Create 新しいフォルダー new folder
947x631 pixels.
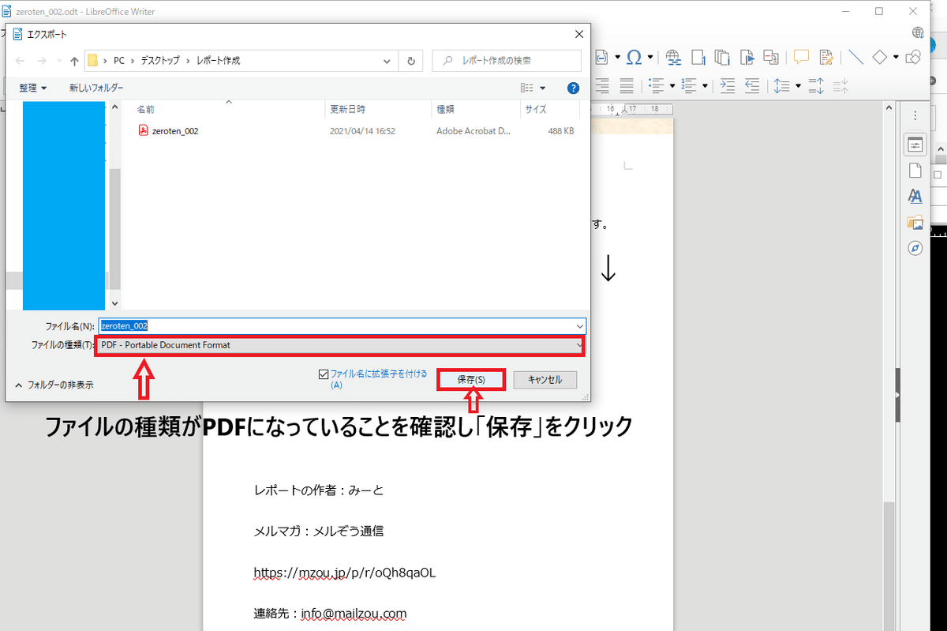click(x=96, y=88)
